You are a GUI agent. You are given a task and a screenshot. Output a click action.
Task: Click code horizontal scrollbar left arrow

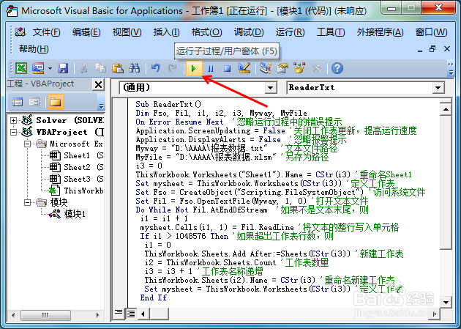coord(143,314)
